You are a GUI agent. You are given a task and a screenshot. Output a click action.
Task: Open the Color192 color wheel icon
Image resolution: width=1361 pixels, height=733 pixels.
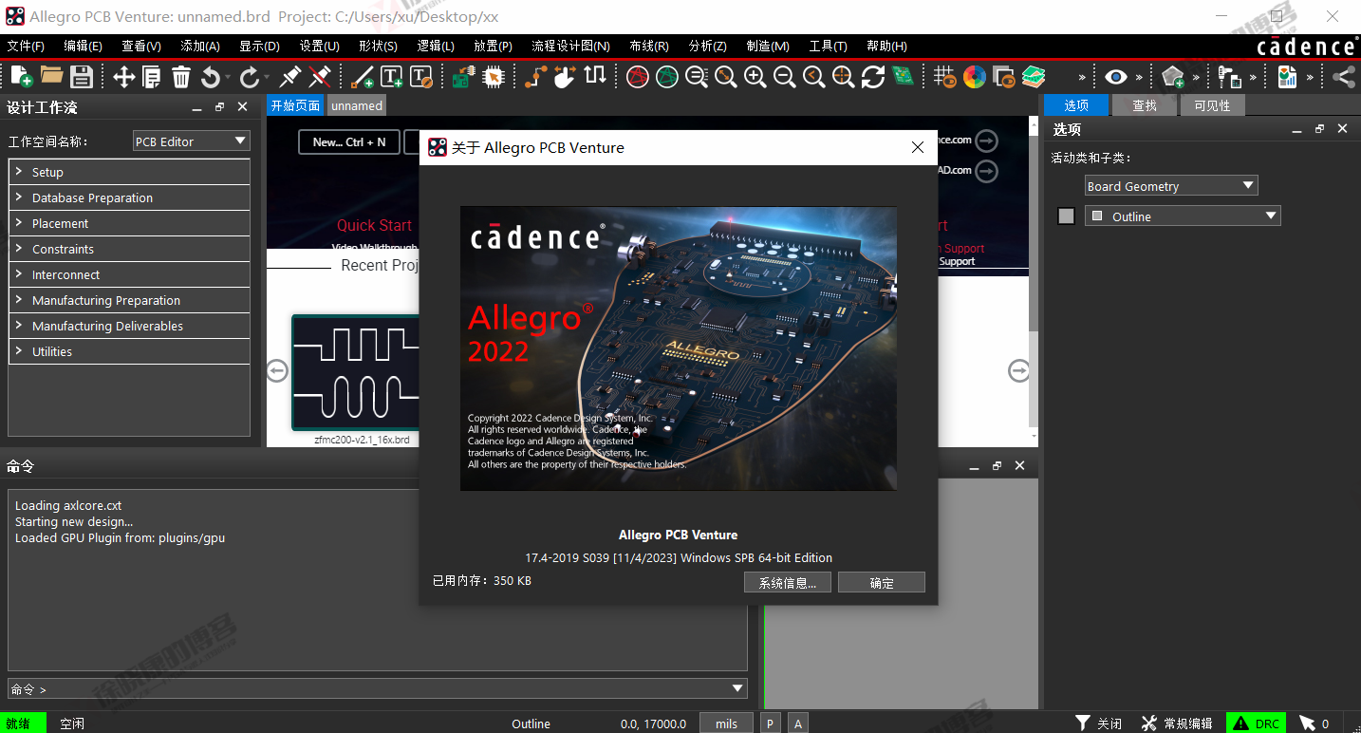975,77
